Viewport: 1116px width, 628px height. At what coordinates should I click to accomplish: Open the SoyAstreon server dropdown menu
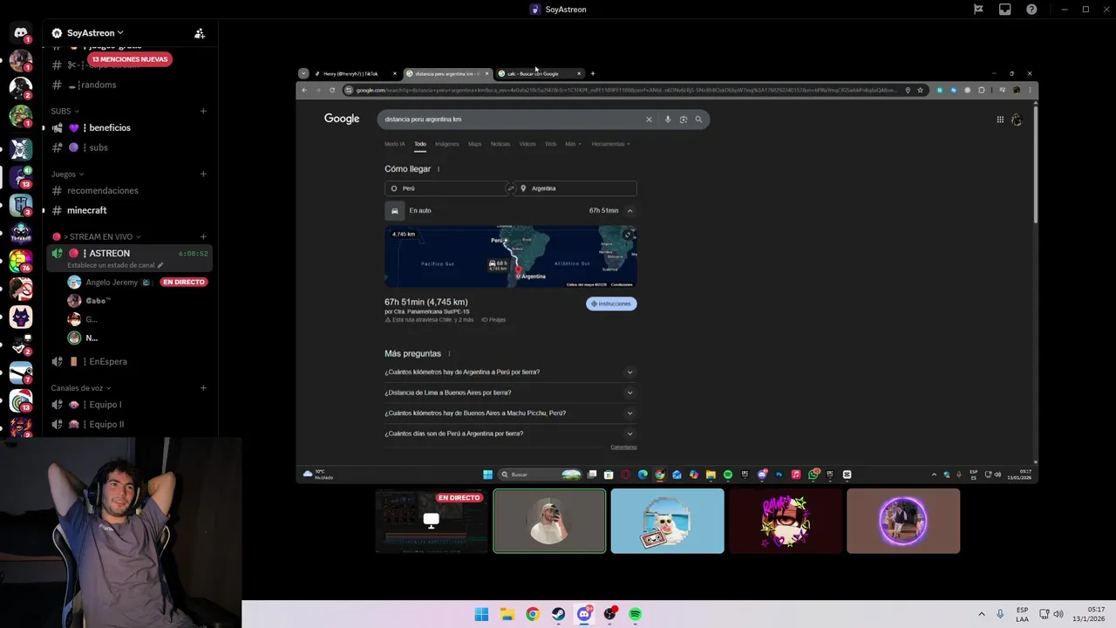94,33
